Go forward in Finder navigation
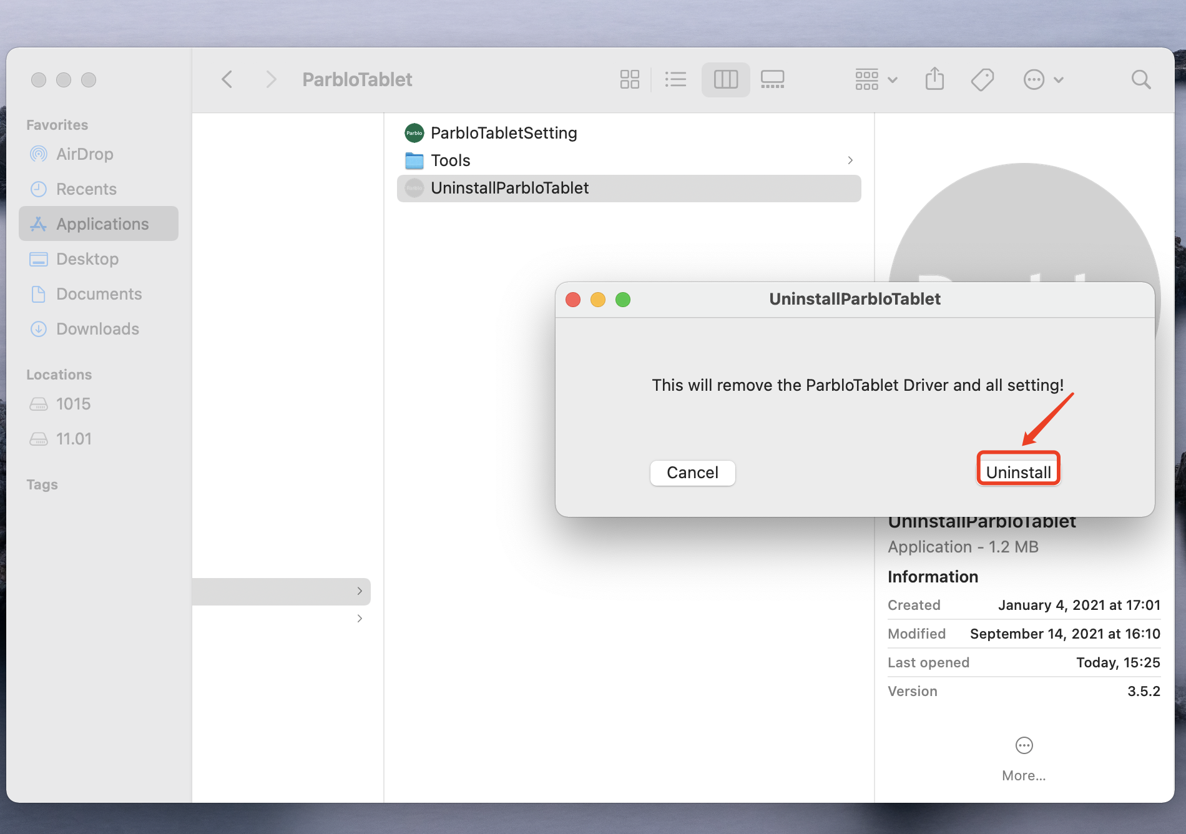1186x834 pixels. (x=270, y=79)
